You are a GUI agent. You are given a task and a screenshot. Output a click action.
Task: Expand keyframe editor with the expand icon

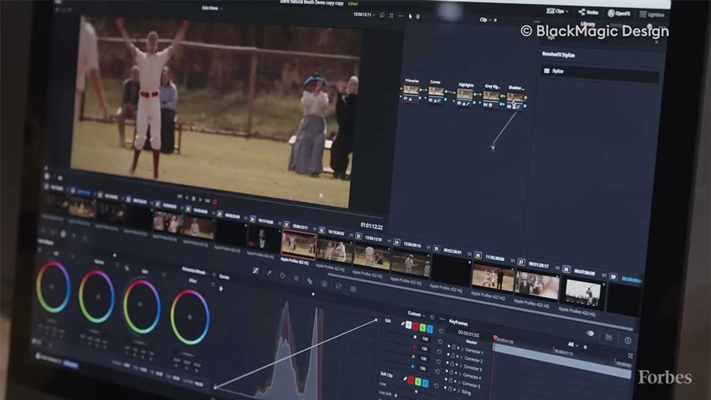(x=630, y=355)
